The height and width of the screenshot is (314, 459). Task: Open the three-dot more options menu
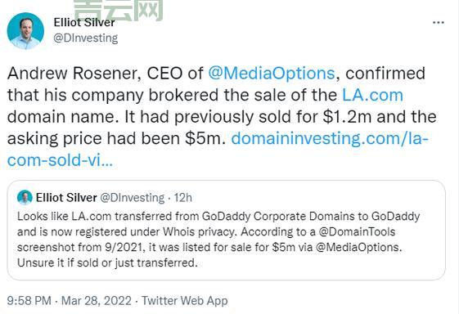(x=439, y=23)
